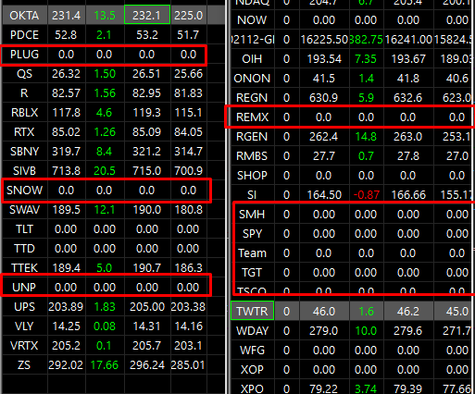Click VRTX high value 205.7
Viewport: 475px width, 394px height.
(147, 346)
